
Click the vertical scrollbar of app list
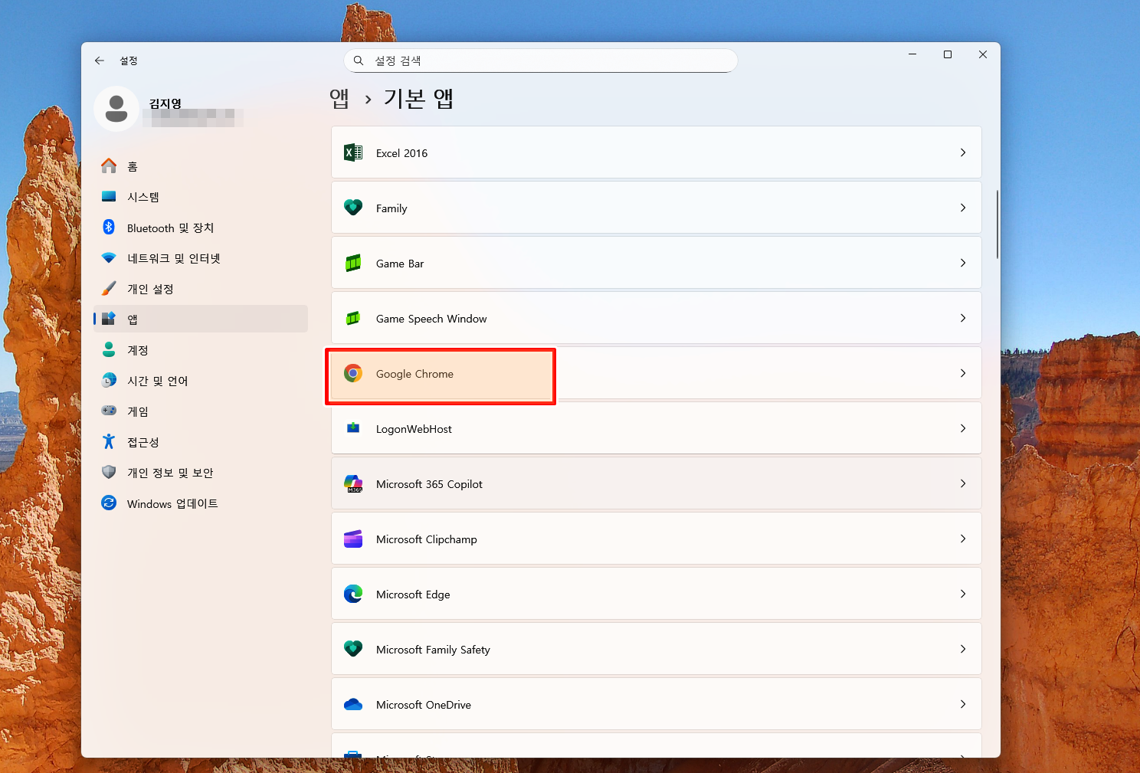point(997,224)
